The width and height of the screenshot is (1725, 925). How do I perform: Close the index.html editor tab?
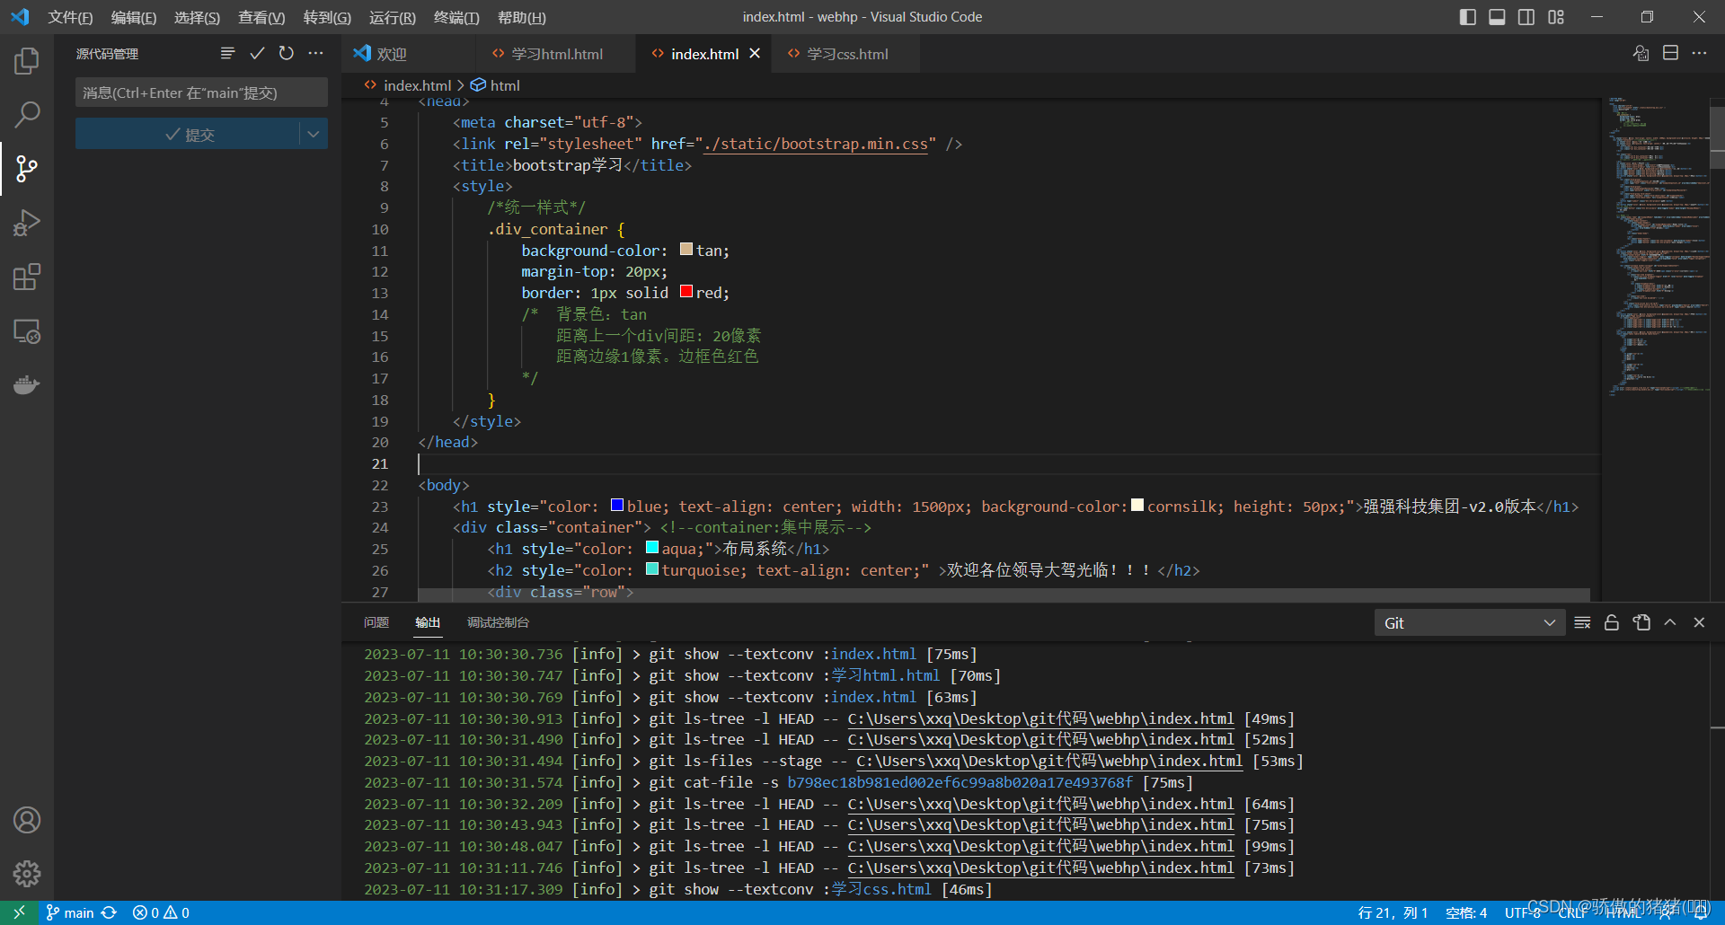755,54
